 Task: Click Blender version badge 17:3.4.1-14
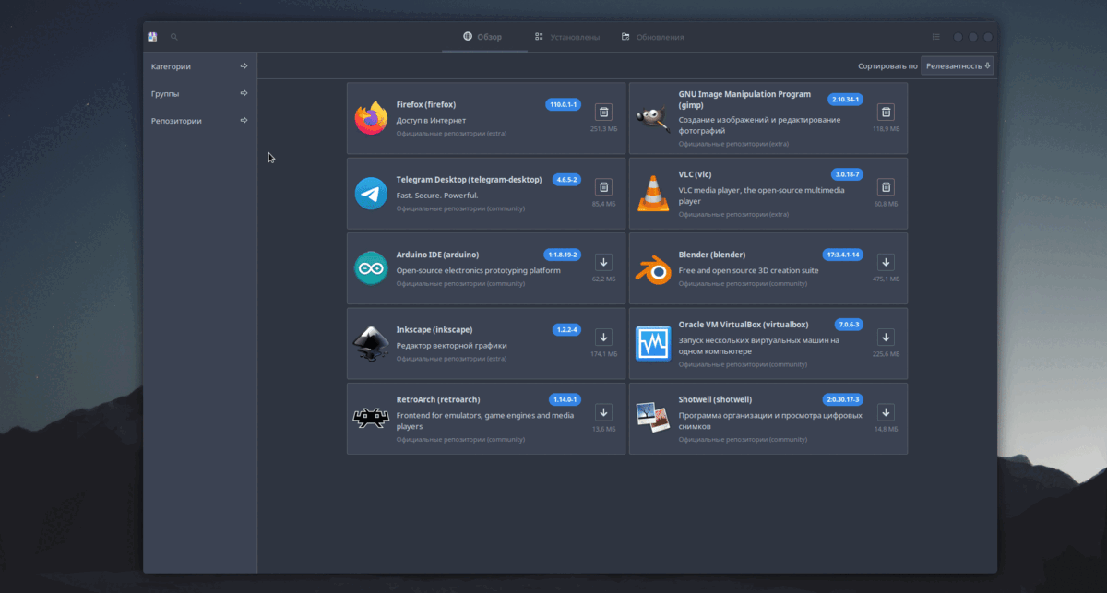click(x=843, y=255)
